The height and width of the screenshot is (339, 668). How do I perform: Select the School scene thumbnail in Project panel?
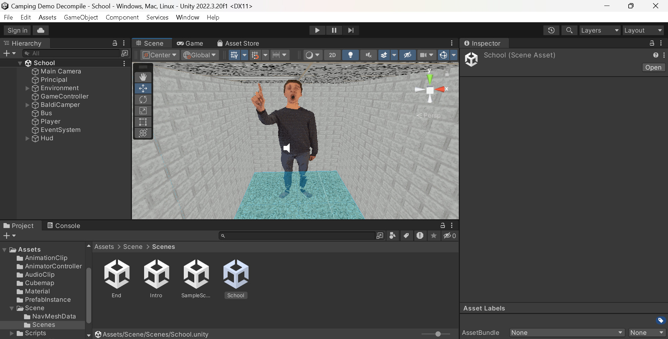pyautogui.click(x=236, y=274)
